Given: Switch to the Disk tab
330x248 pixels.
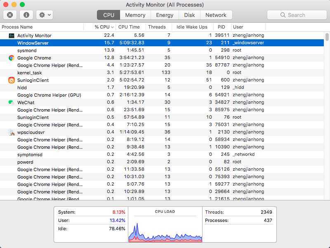Looking at the screenshot, I should (189, 15).
